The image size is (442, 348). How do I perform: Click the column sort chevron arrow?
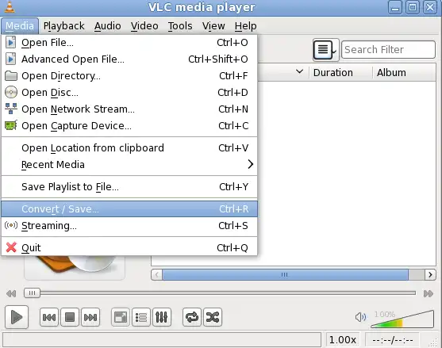[300, 71]
